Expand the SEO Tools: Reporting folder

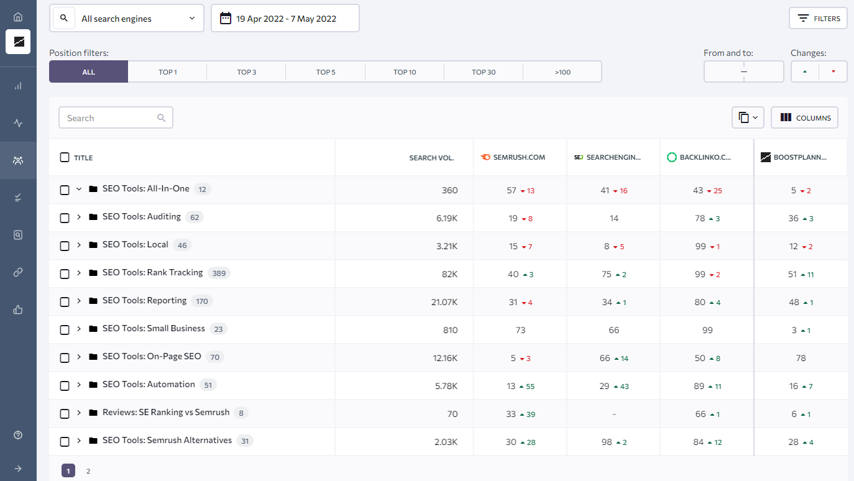(x=79, y=301)
